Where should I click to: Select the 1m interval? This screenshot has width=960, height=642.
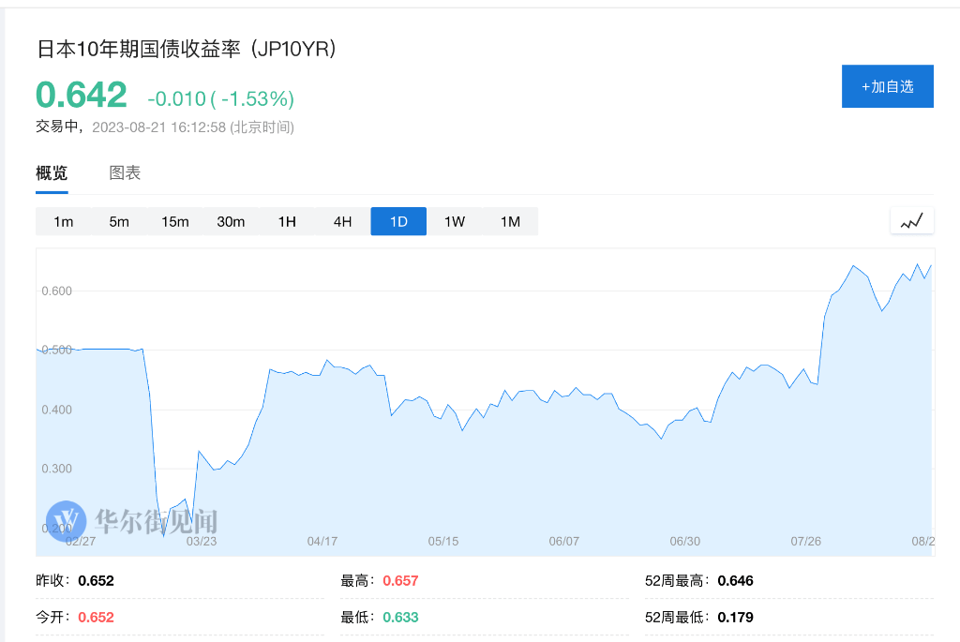pos(64,221)
